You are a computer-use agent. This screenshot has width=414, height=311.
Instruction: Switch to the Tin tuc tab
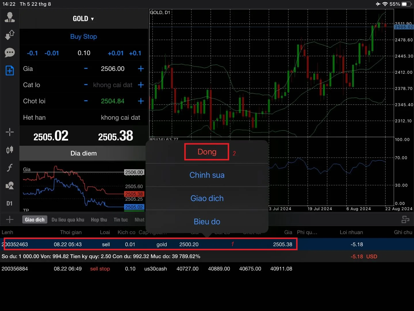pyautogui.click(x=121, y=220)
